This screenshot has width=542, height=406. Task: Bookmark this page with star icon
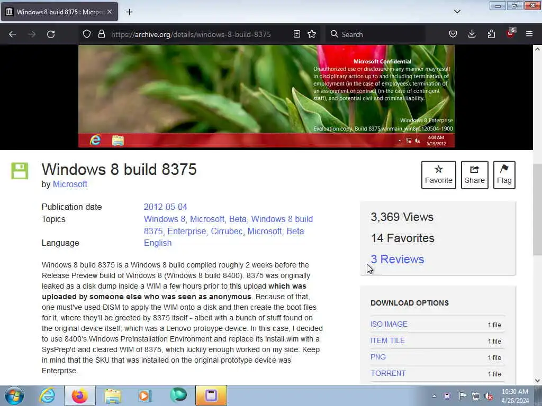(x=312, y=34)
